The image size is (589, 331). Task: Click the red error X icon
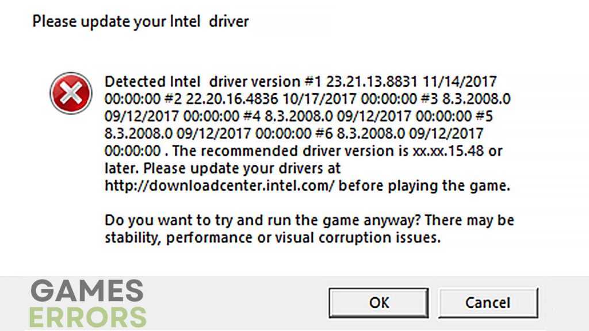tap(71, 93)
